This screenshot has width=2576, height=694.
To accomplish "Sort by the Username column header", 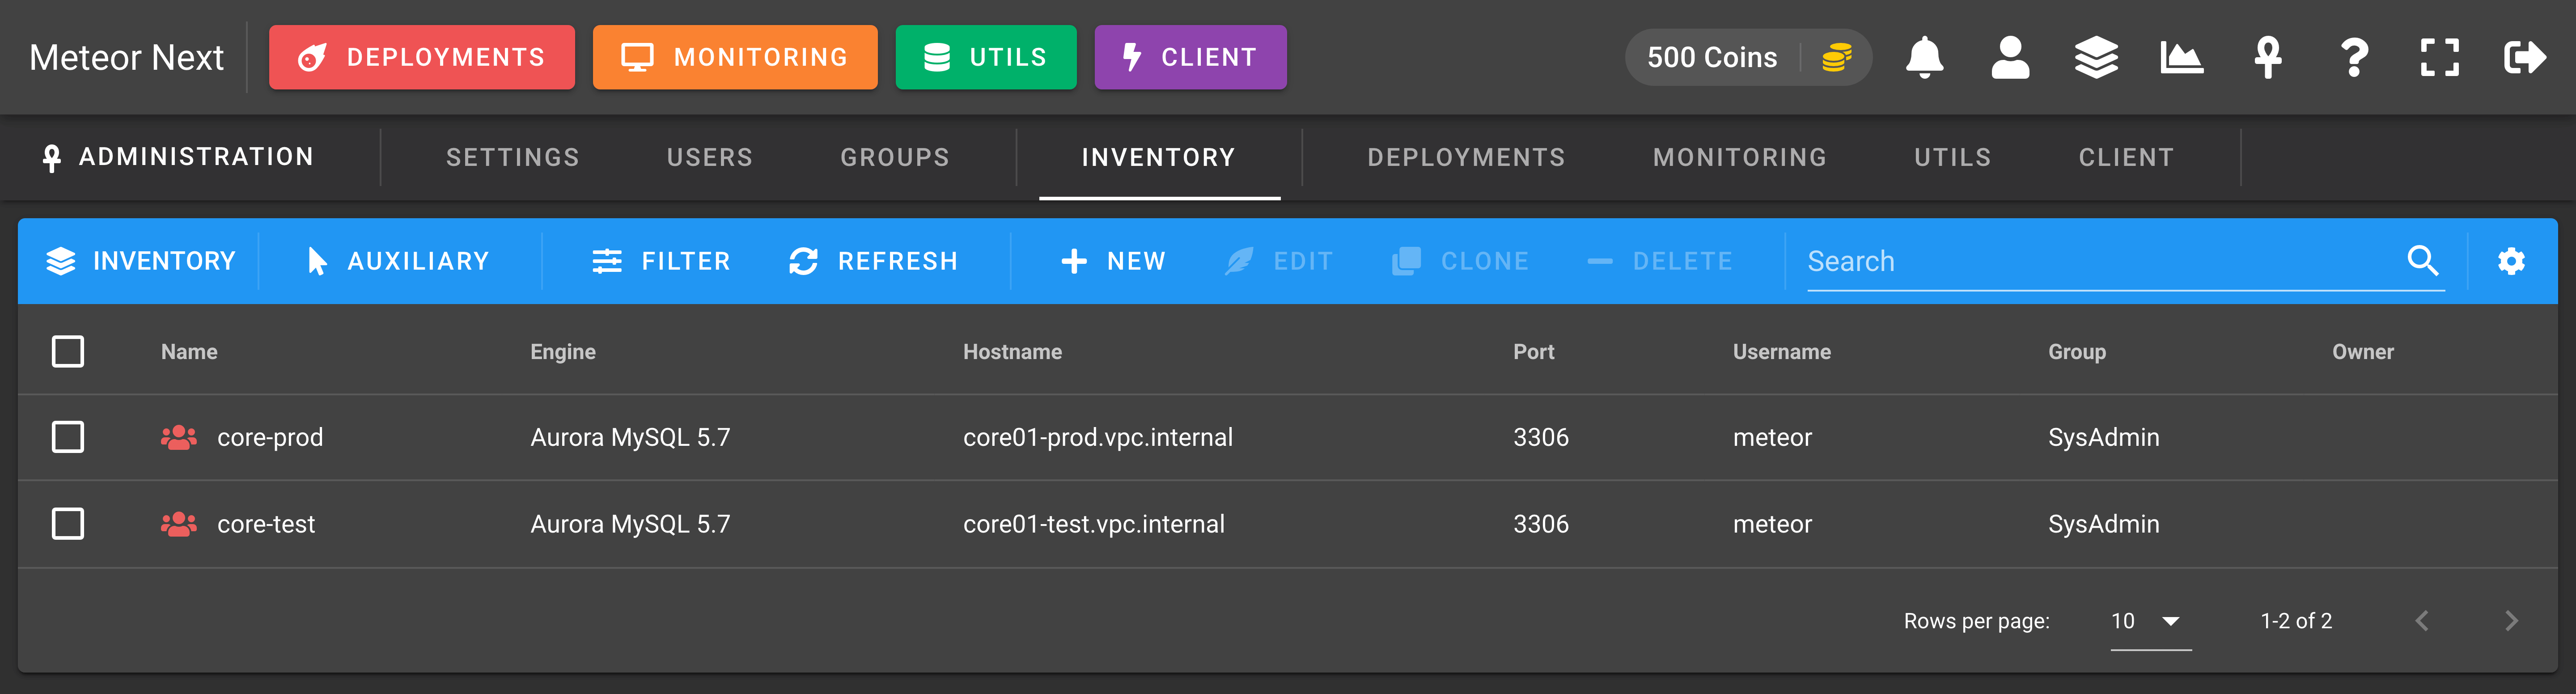I will 1782,352.
